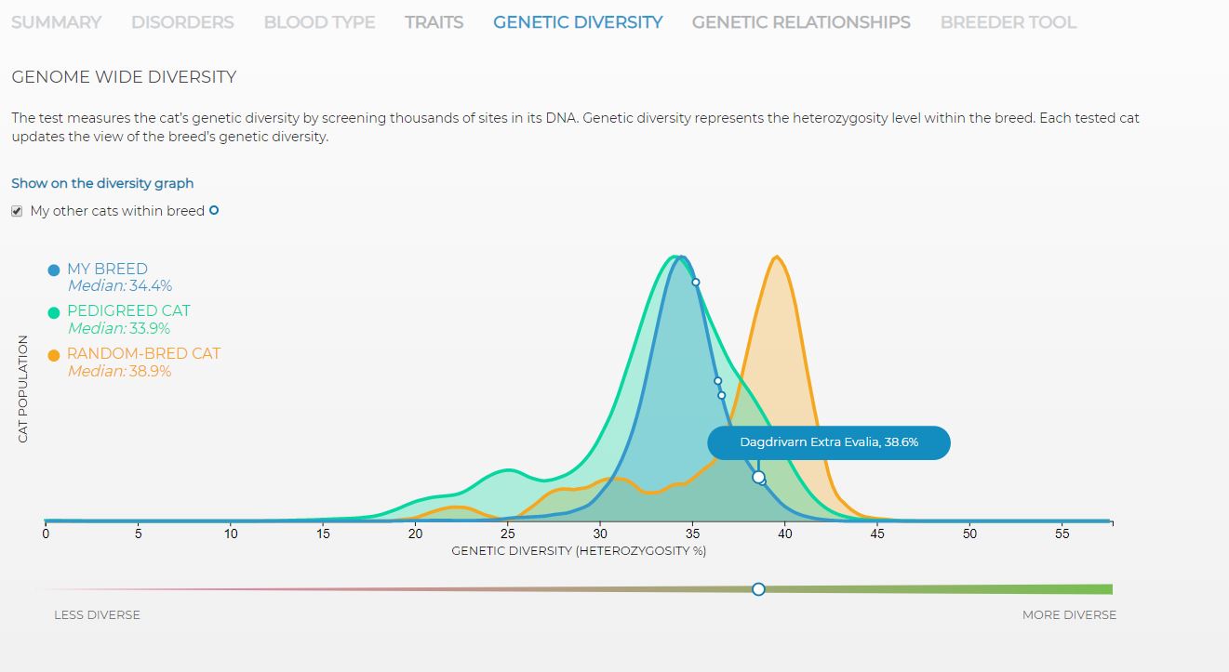Open the Genetic Relationships tab

(x=801, y=22)
